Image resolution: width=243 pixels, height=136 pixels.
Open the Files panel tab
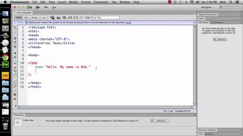click(201, 134)
